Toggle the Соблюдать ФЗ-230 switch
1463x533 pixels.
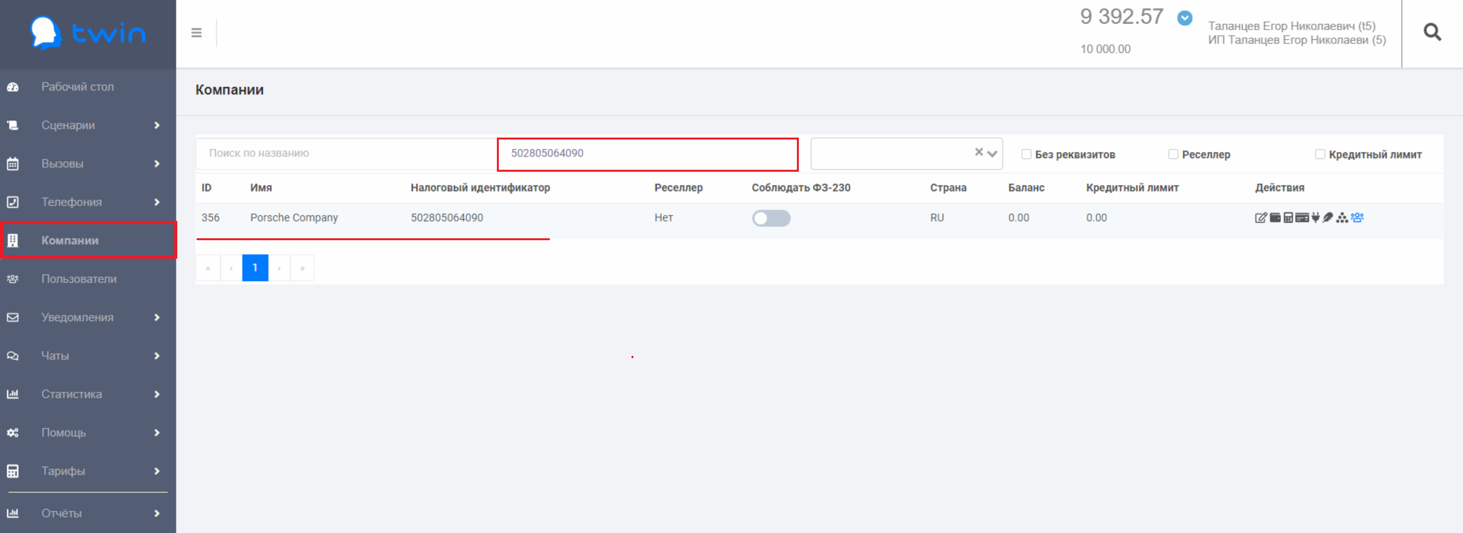click(771, 219)
